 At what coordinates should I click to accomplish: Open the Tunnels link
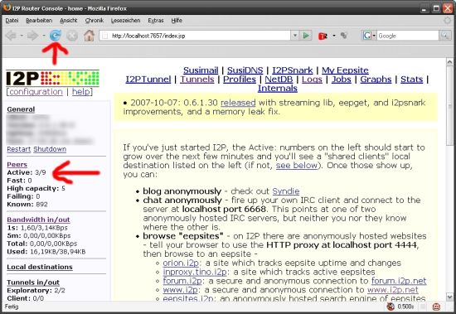click(x=196, y=80)
